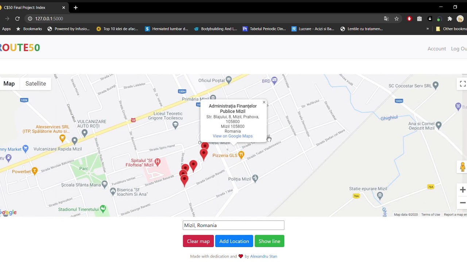Select the Map view type
This screenshot has height=262, width=467.
coord(9,84)
